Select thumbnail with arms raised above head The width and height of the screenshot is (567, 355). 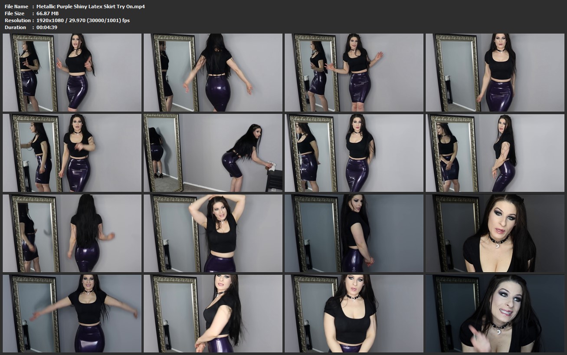pos(213,233)
